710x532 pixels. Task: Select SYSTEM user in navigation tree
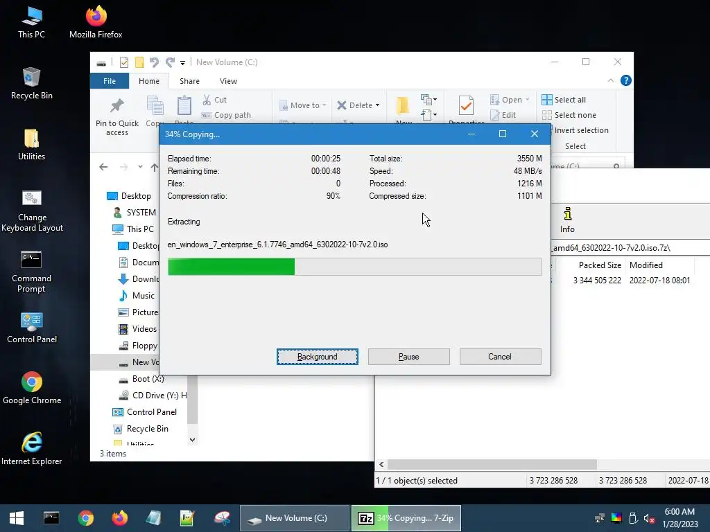tap(135, 213)
